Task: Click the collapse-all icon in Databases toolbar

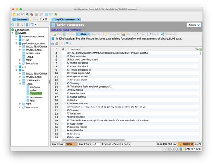Action: tap(27, 25)
